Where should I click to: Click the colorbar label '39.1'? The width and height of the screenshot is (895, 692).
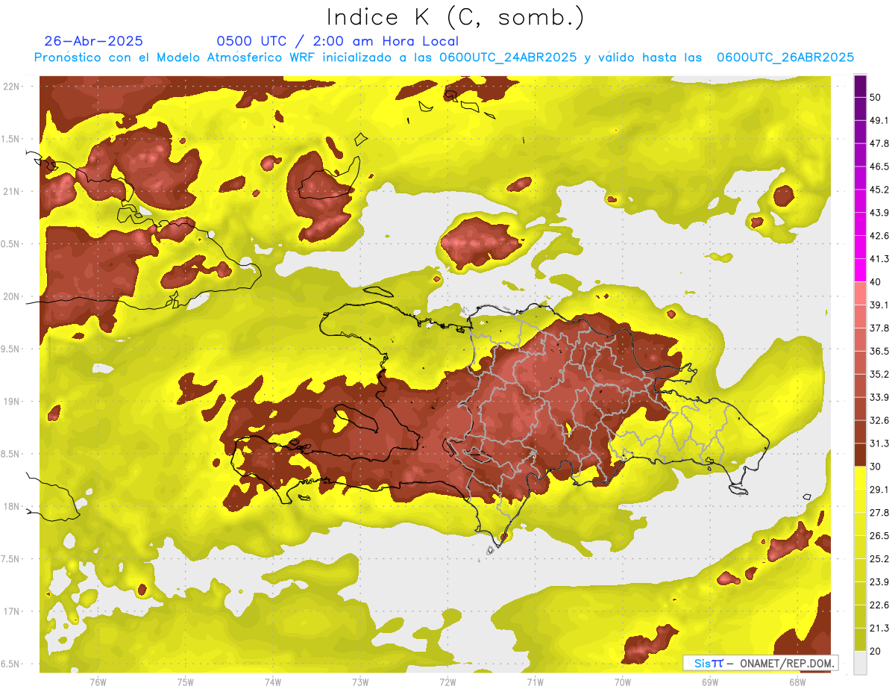(879, 305)
